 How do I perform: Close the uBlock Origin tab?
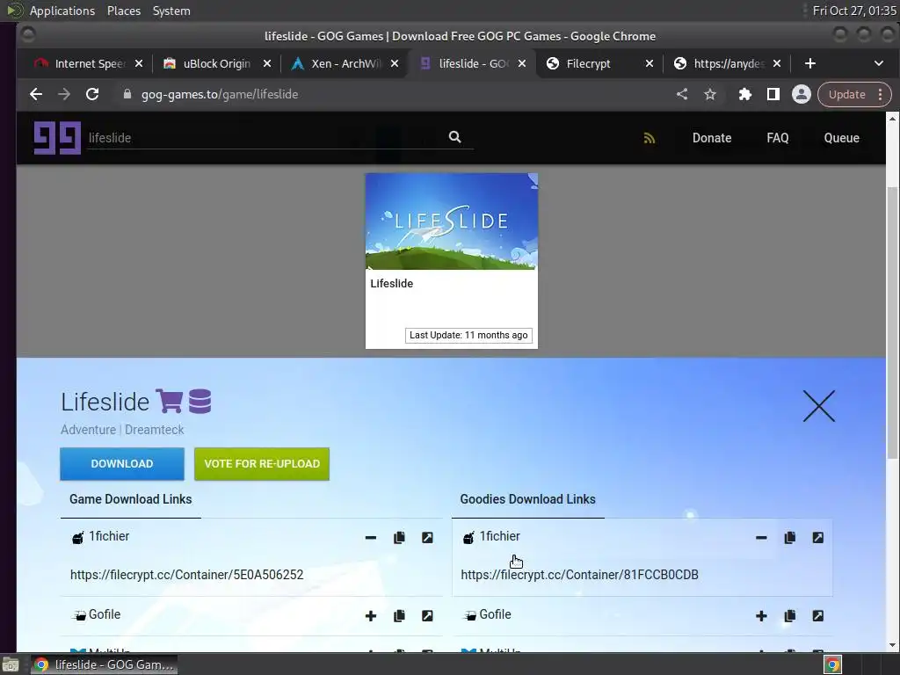[x=267, y=63]
